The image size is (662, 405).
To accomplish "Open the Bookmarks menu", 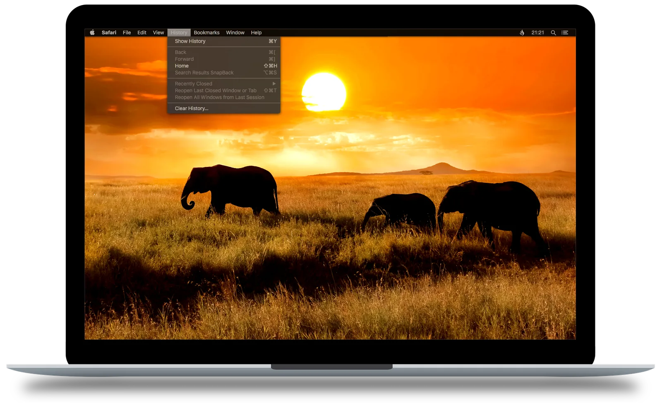I will click(x=206, y=32).
